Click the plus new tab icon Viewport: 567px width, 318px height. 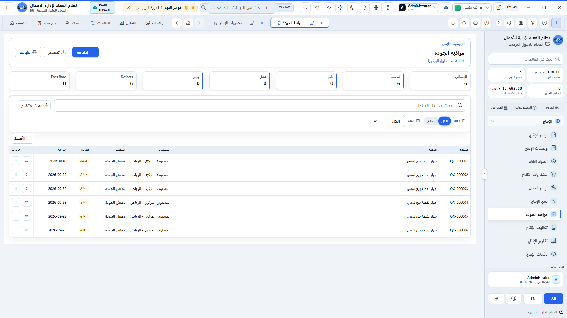tap(556, 23)
